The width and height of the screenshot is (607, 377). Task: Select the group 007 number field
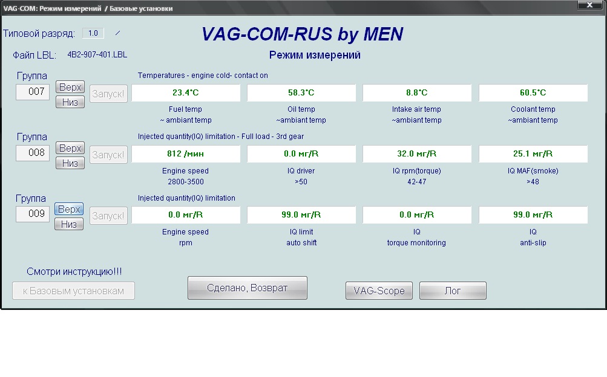click(x=33, y=92)
